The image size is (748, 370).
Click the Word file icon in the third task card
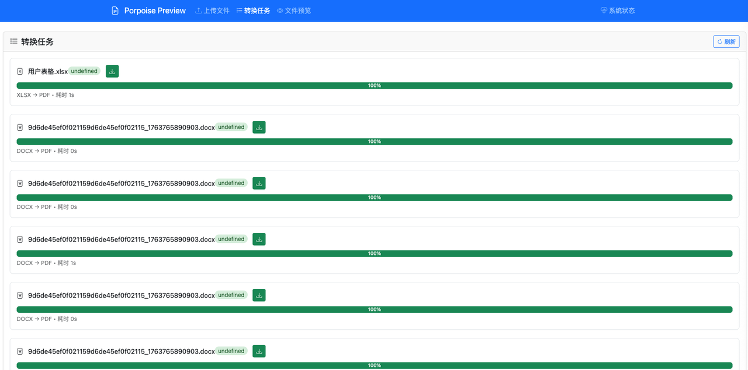(x=20, y=183)
